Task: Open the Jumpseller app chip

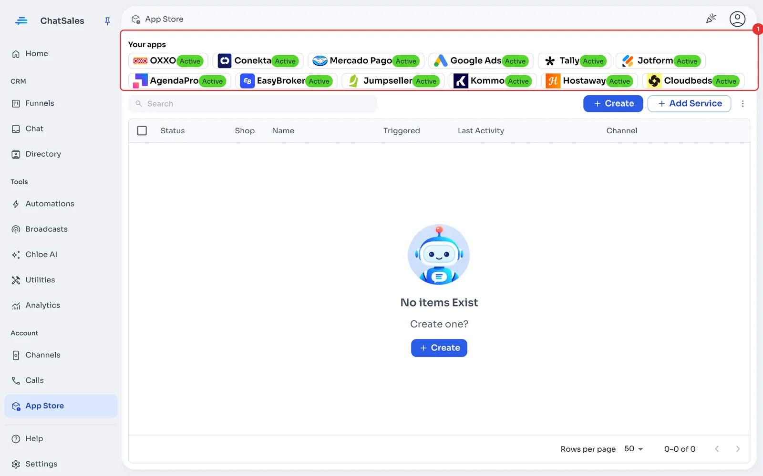Action: tap(393, 81)
